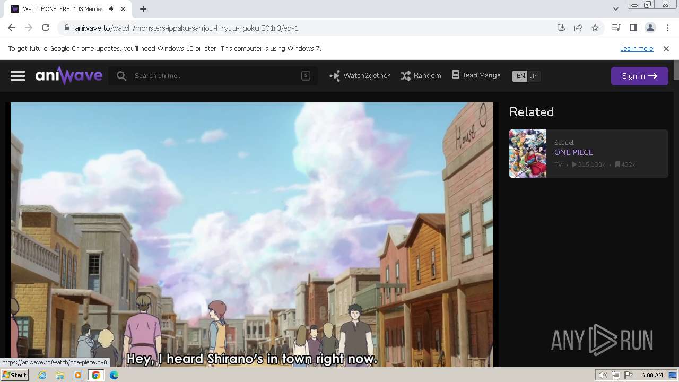The width and height of the screenshot is (679, 382).
Task: Click the search magnifier icon
Action: (x=121, y=76)
